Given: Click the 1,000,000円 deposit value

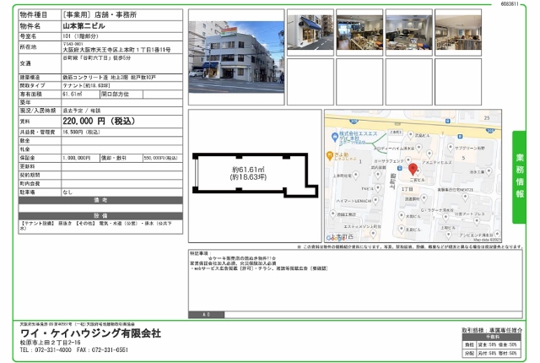Looking at the screenshot, I should pos(76,158).
